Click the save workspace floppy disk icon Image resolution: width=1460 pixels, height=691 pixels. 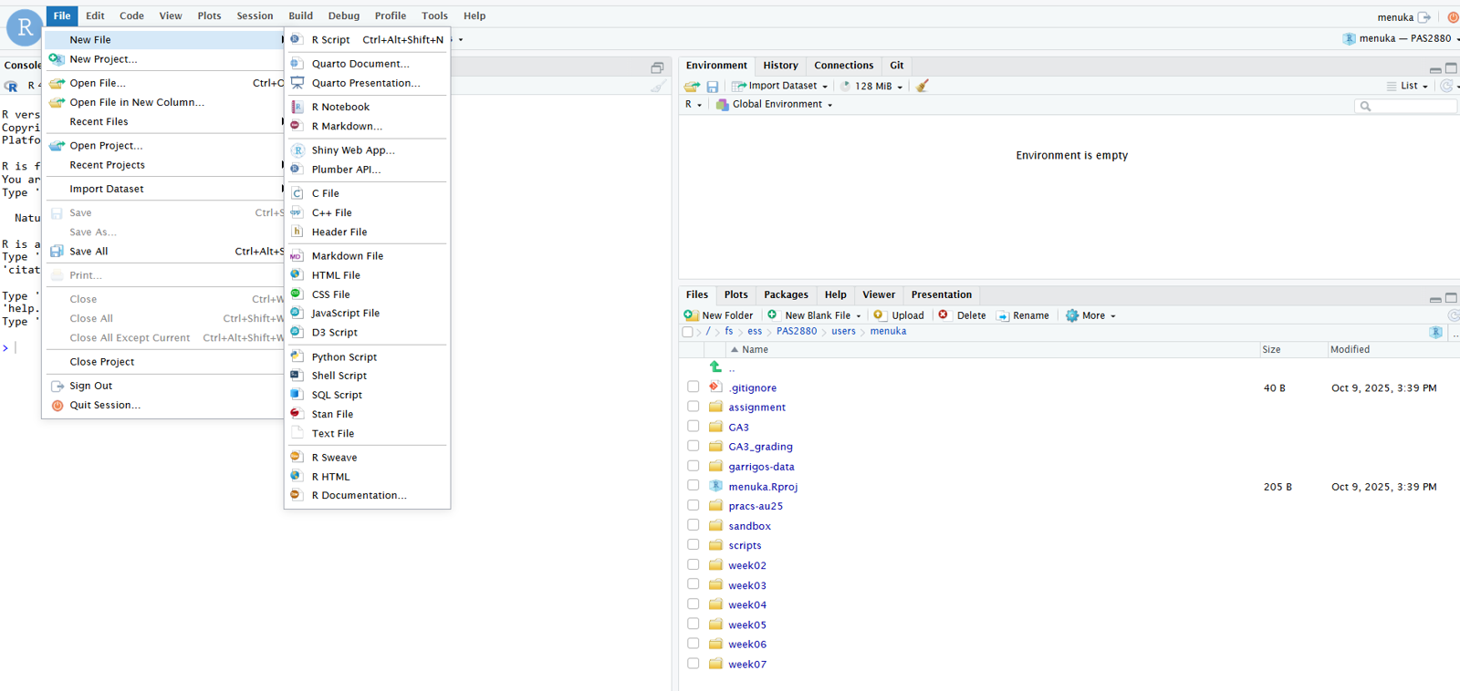coord(713,87)
